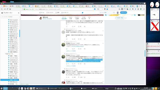
Task: Toggle the sidebar with the sidebars toolbar icon
Action: click(122, 9)
